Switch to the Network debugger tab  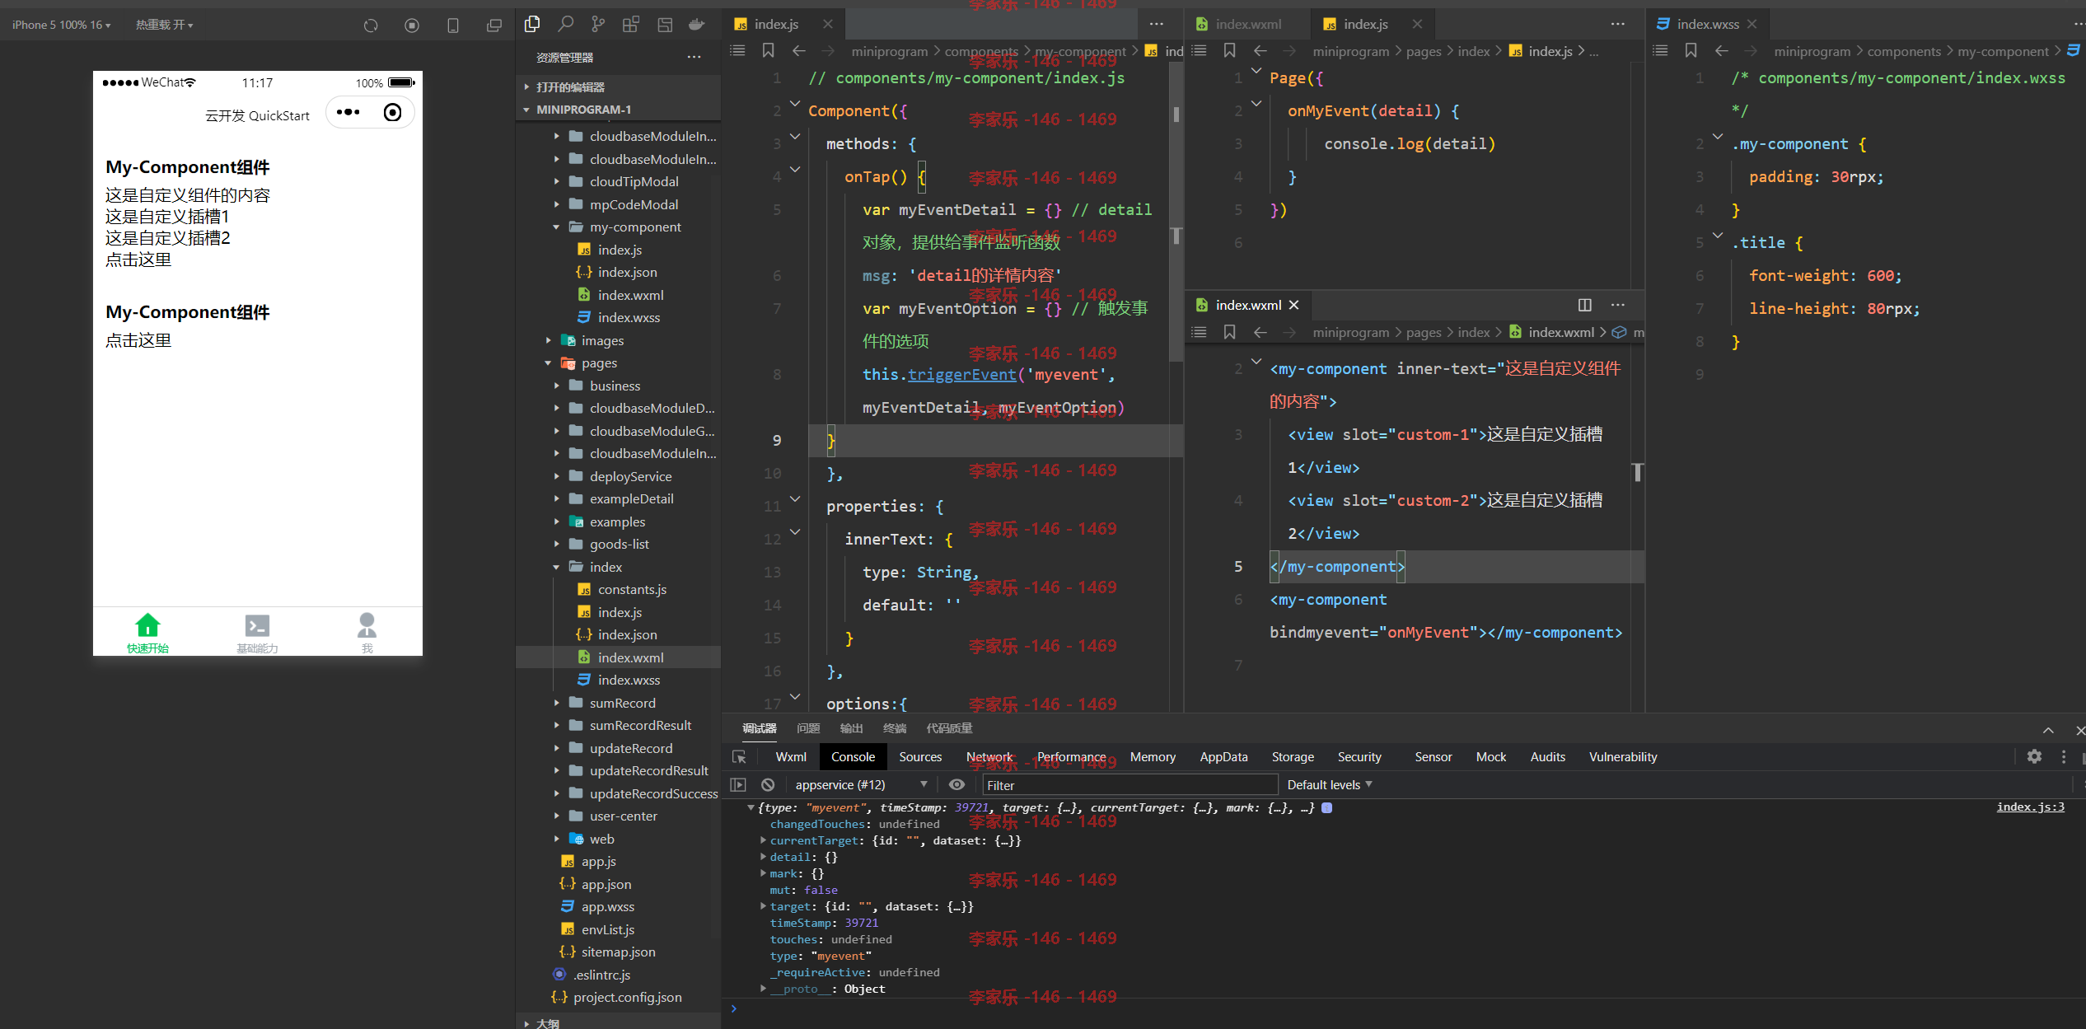989,757
